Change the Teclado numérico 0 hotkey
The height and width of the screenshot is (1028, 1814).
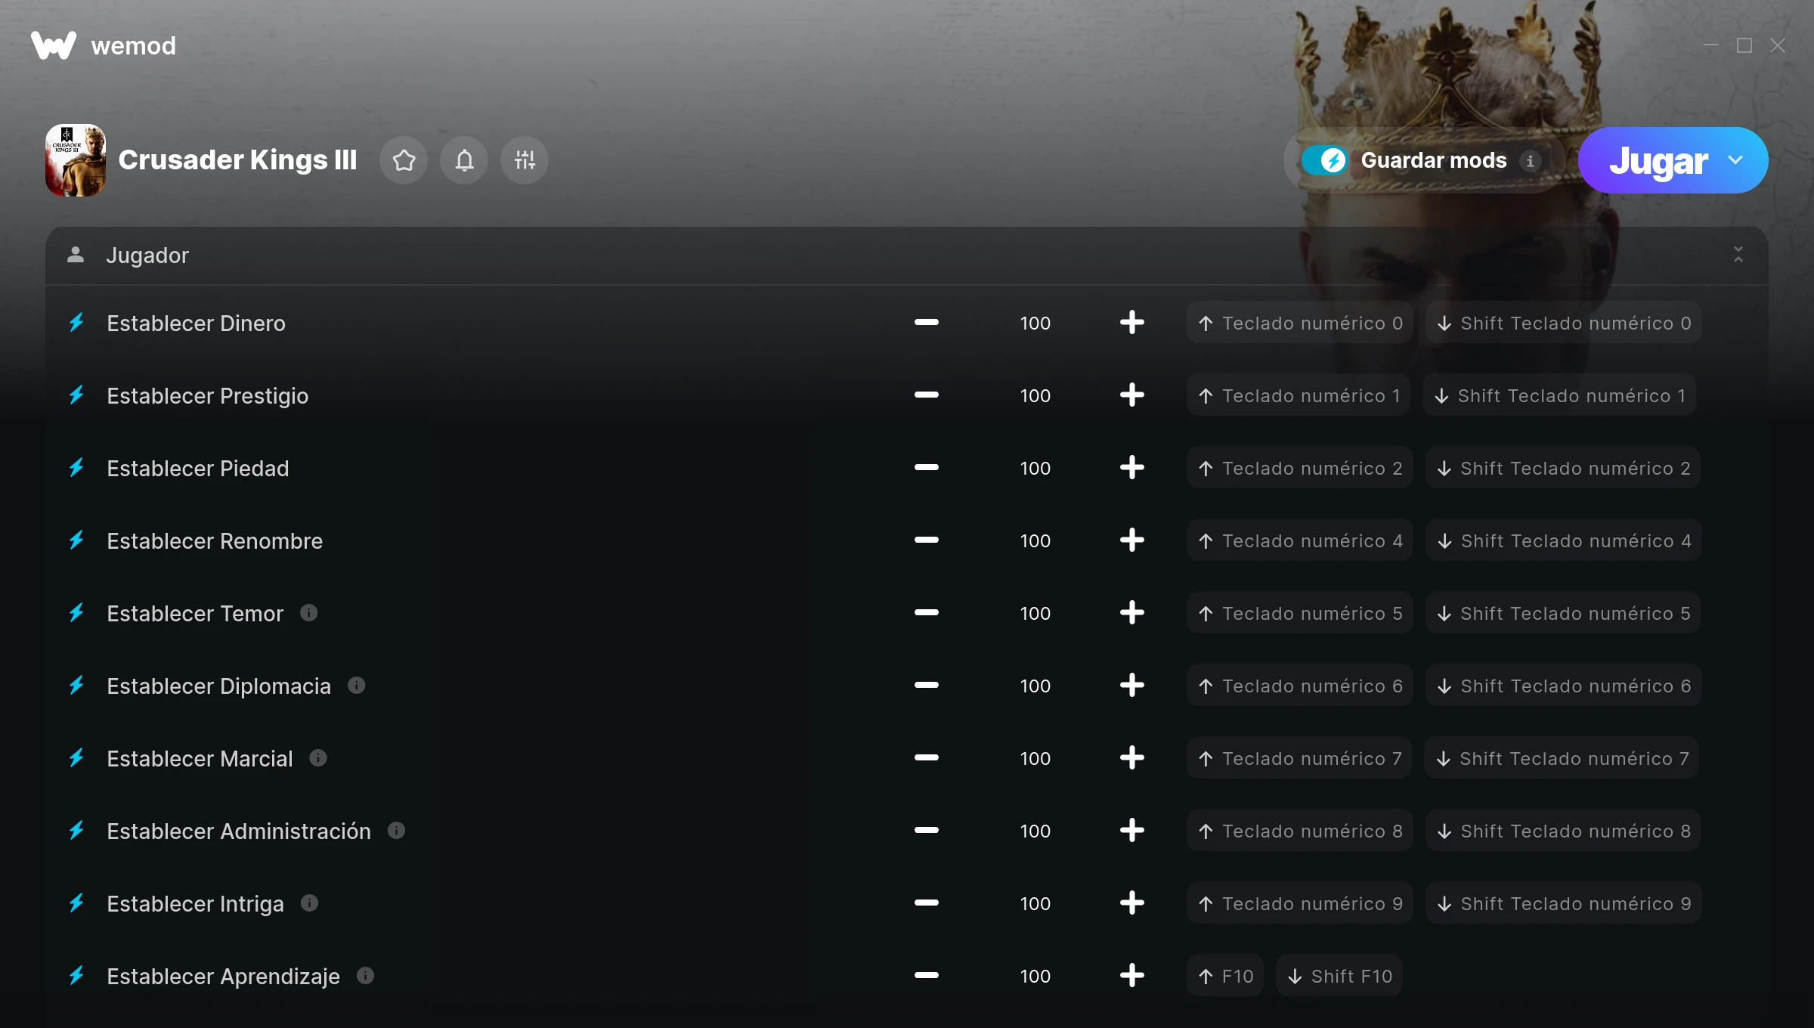1300,323
